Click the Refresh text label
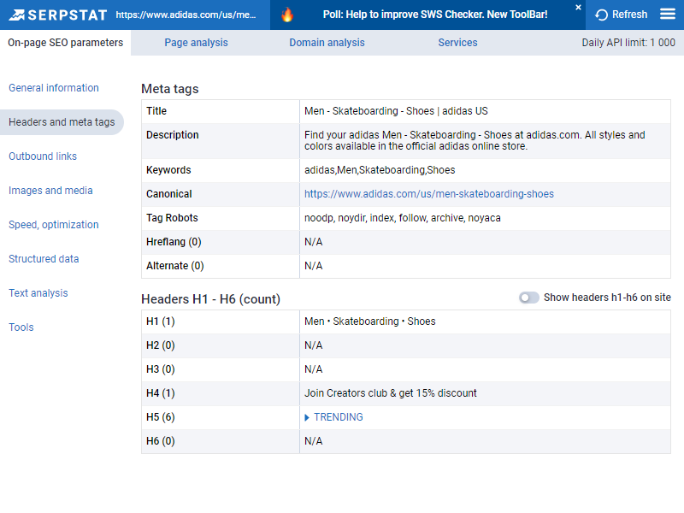Screen dimensions: 684x513 click(629, 15)
